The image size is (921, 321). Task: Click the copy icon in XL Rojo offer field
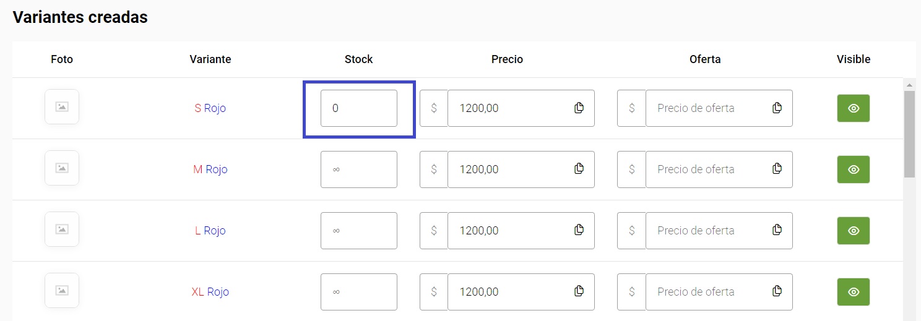click(x=777, y=291)
